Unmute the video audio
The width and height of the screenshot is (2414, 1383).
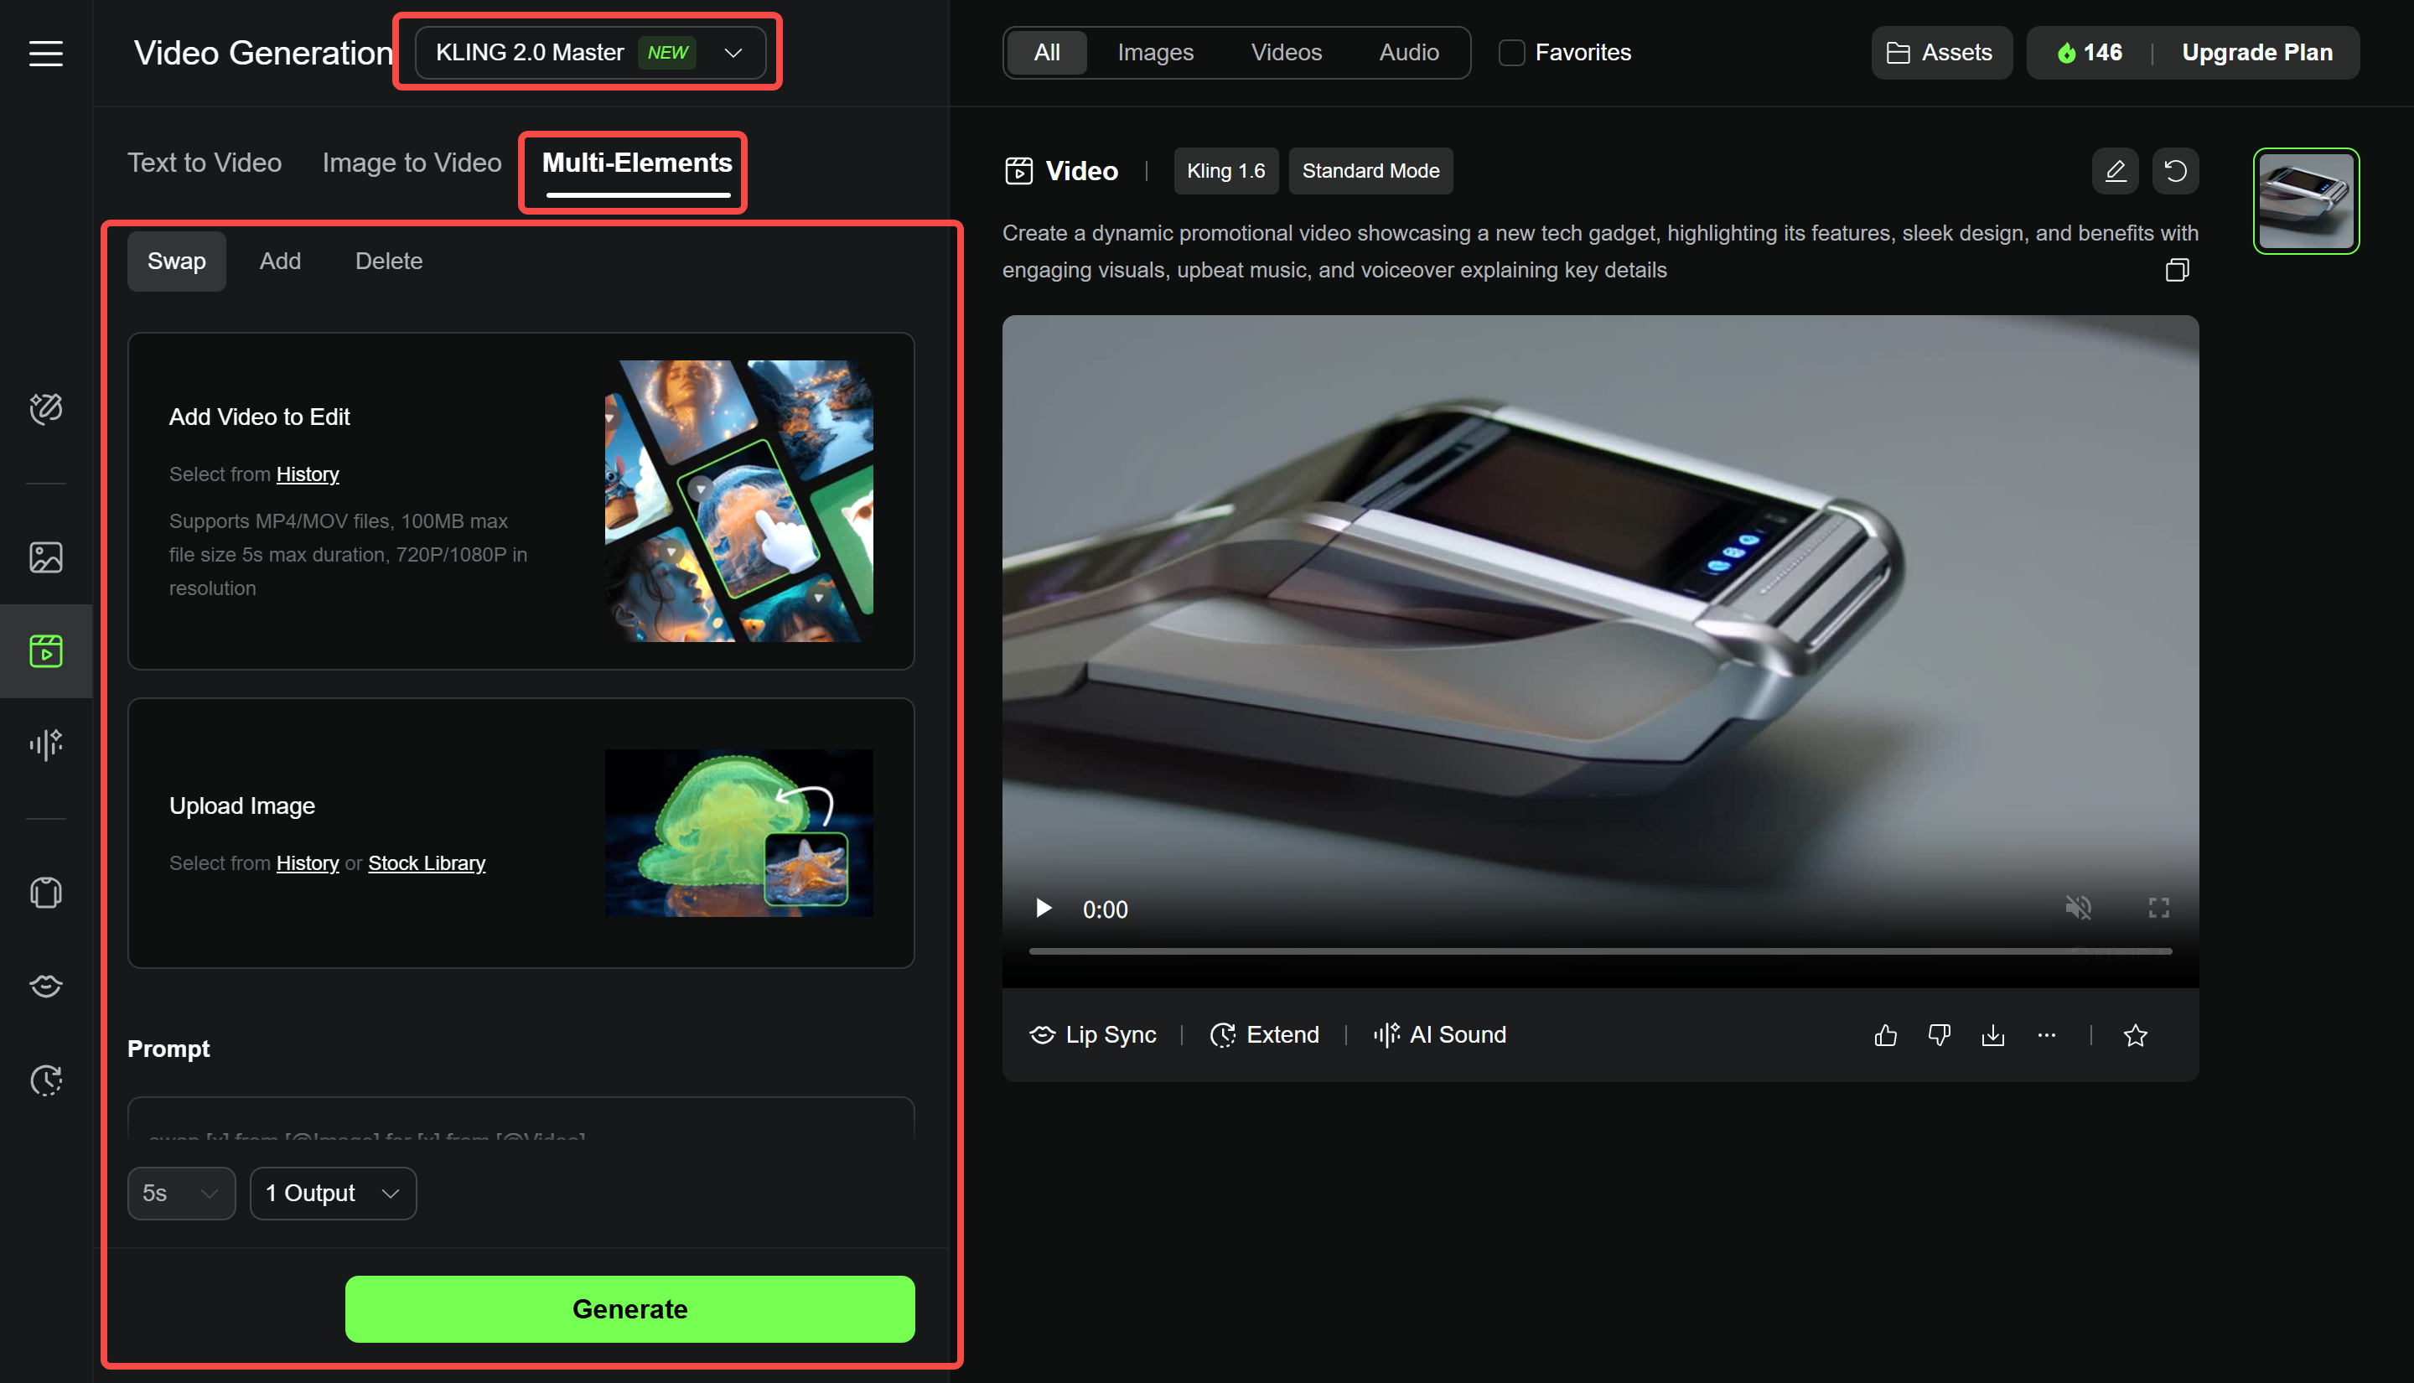tap(2078, 908)
